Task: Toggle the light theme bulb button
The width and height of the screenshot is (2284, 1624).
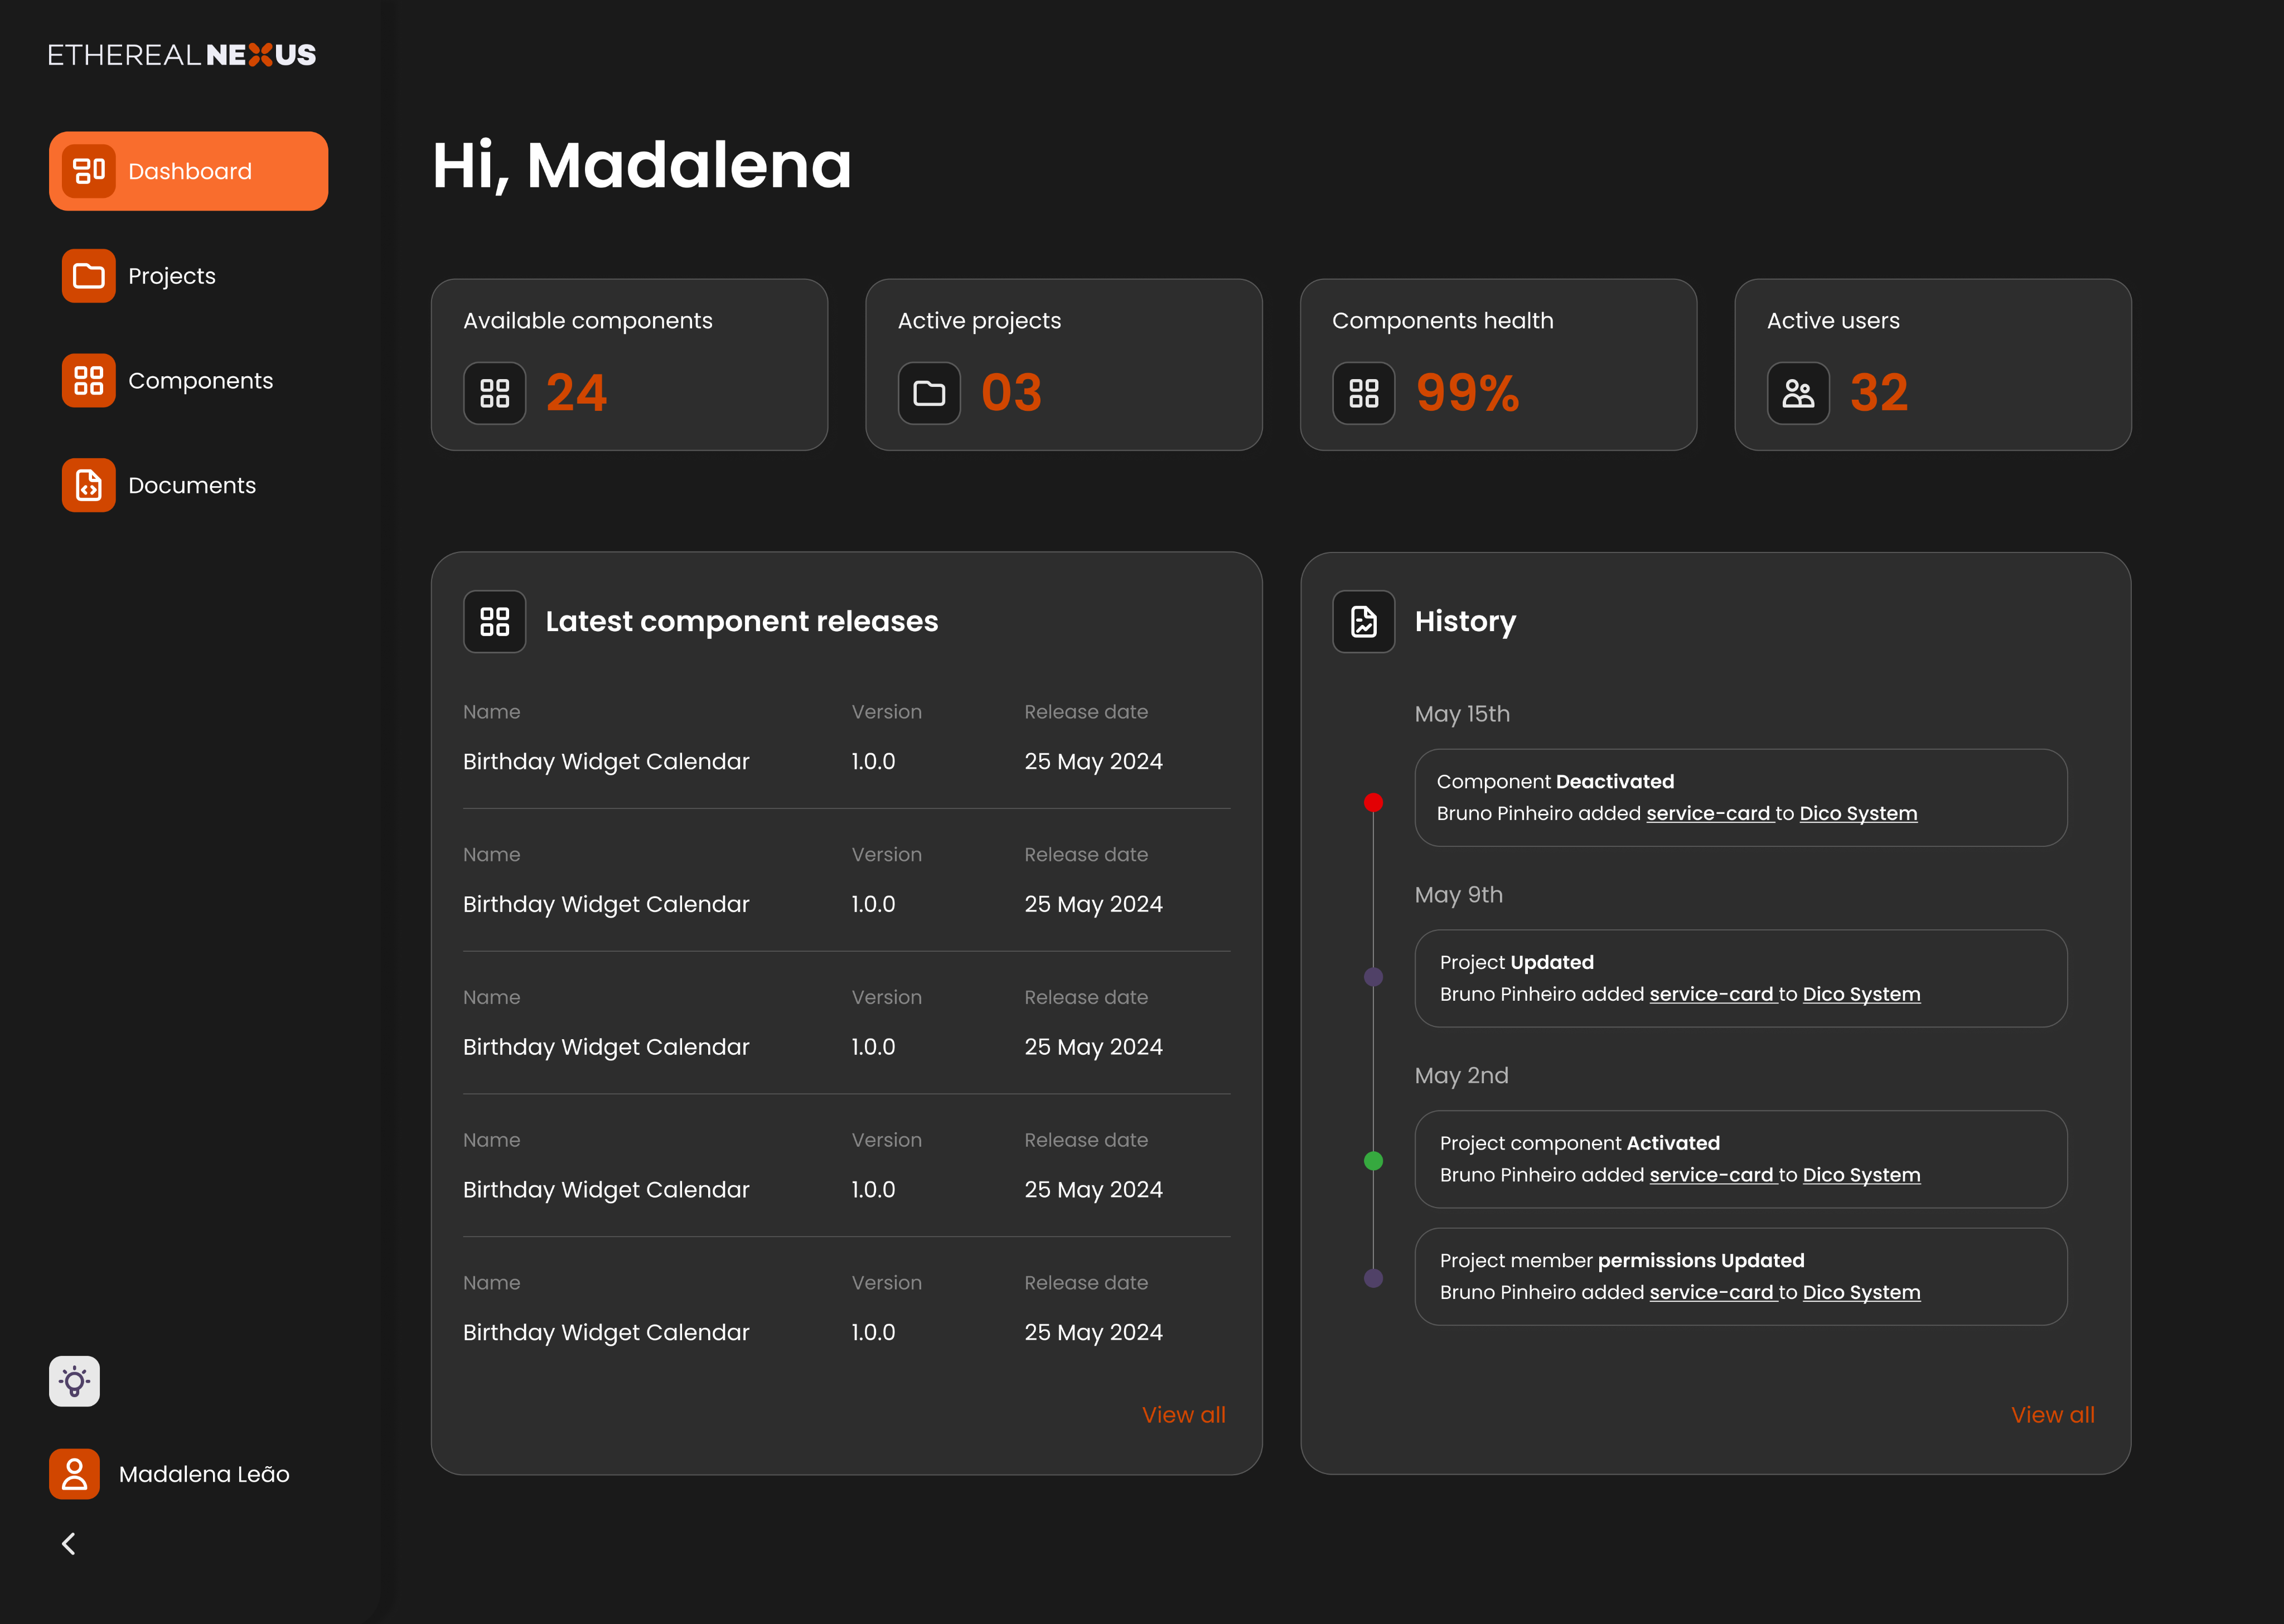Action: (74, 1382)
